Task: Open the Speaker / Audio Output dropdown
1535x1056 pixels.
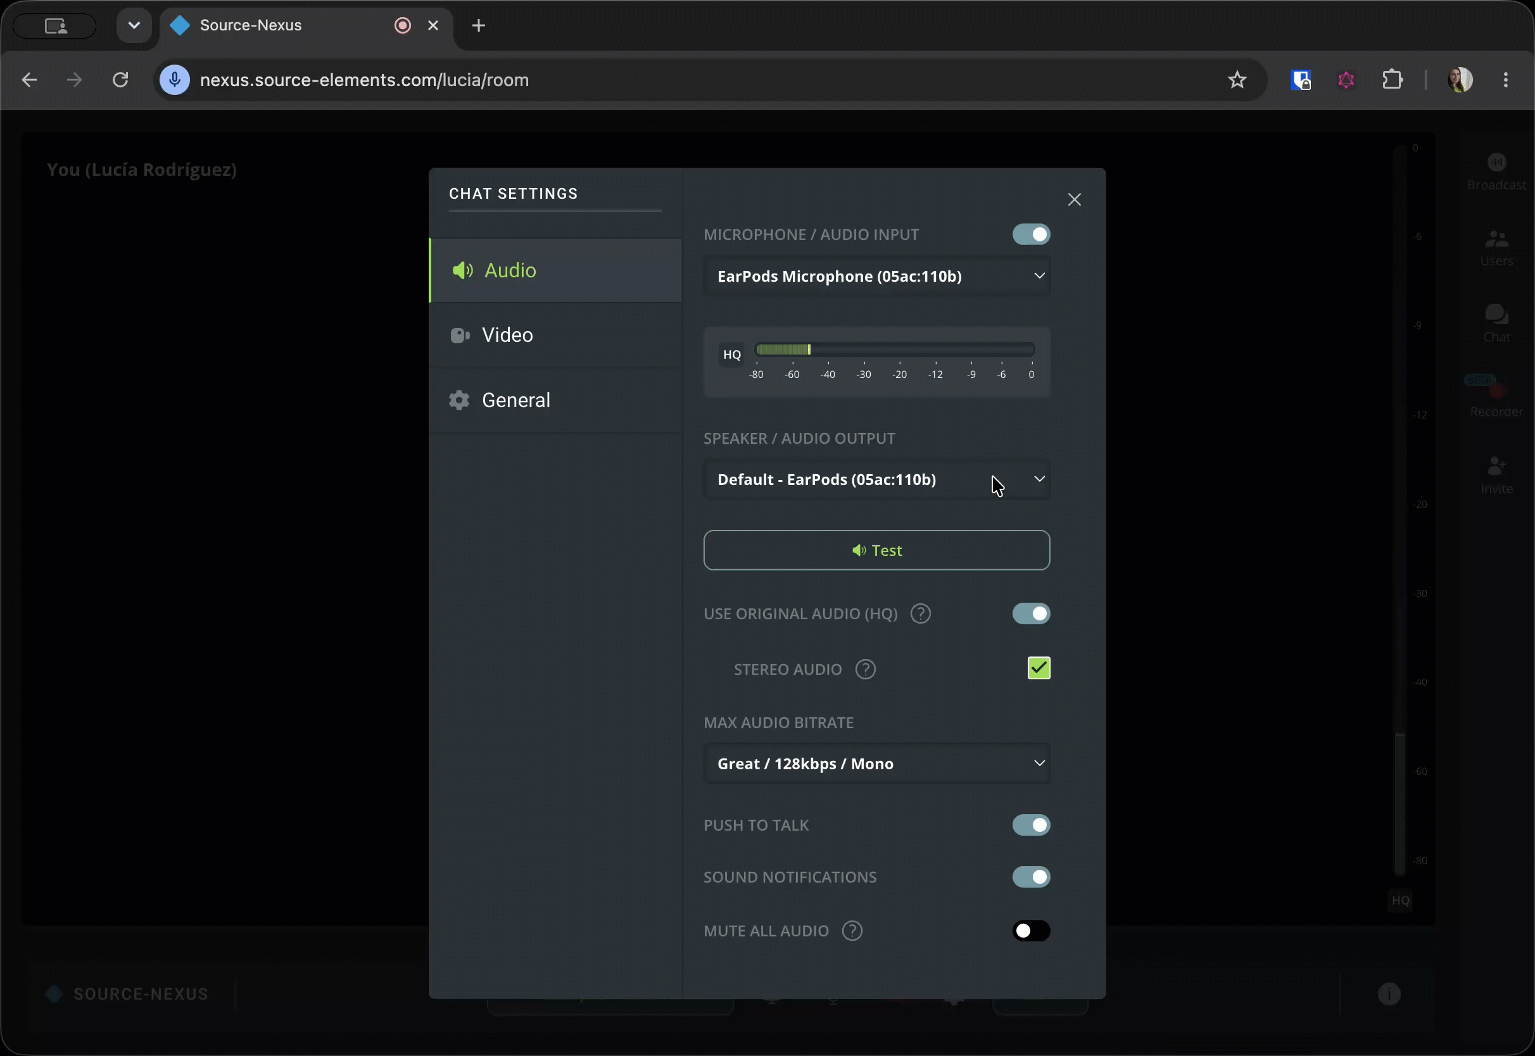Action: pos(876,479)
